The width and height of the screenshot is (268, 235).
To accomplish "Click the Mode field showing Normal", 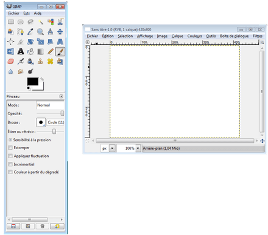I will [x=50, y=105].
